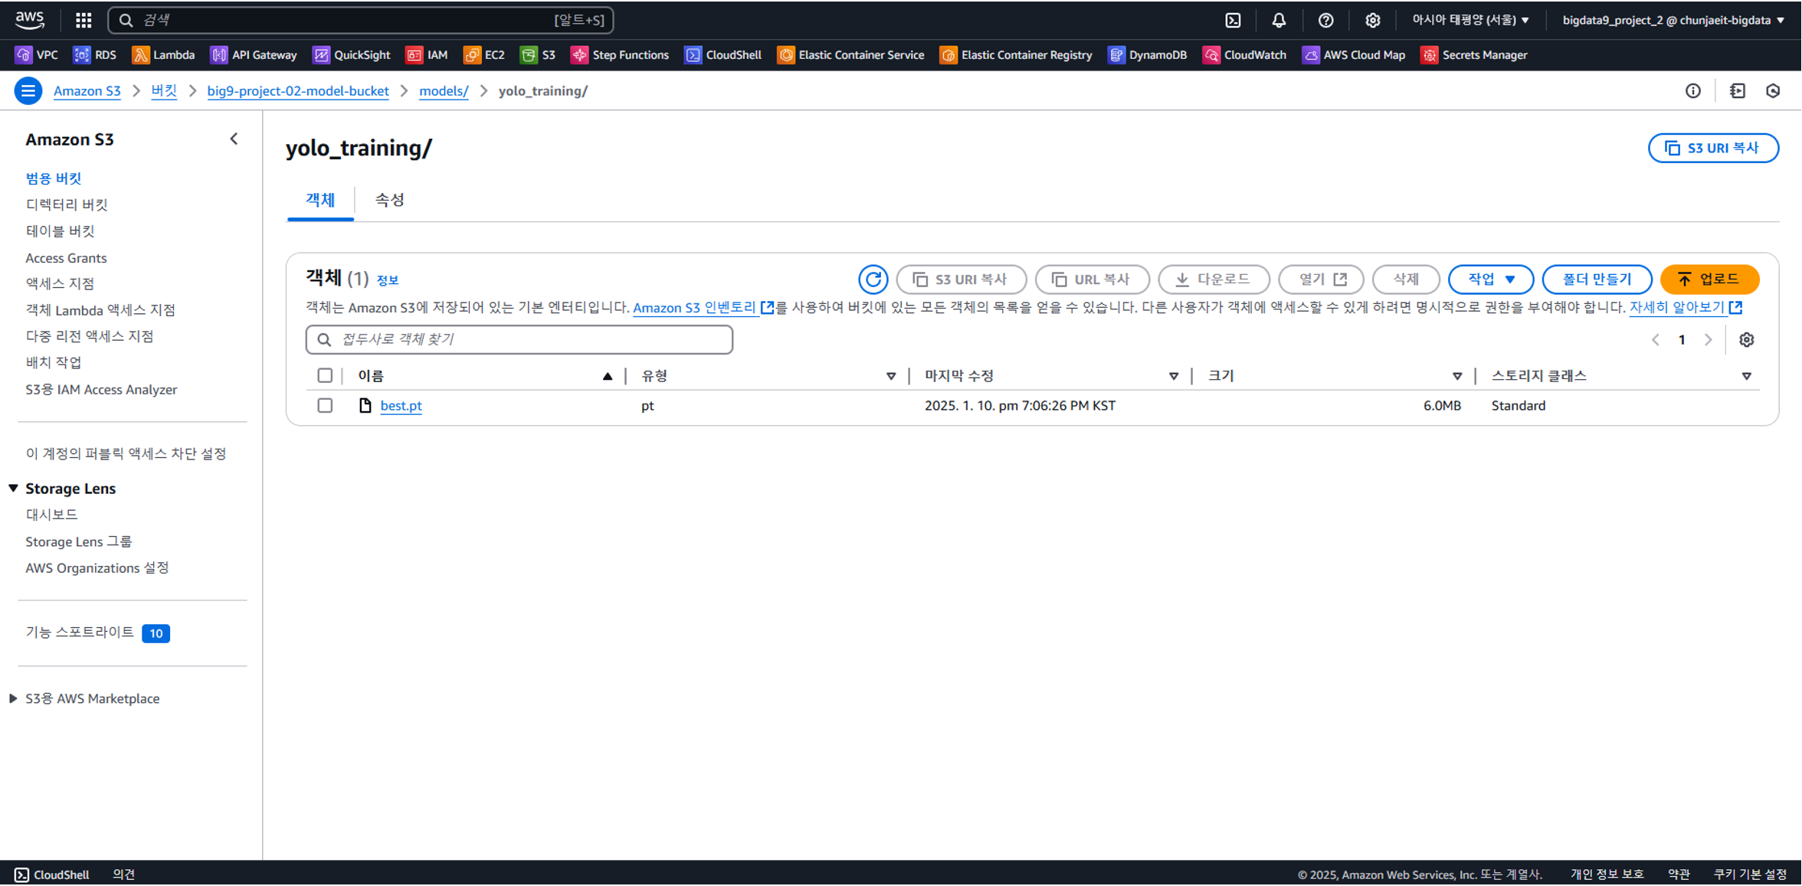Select 범용 버킷 in sidebar

point(54,178)
